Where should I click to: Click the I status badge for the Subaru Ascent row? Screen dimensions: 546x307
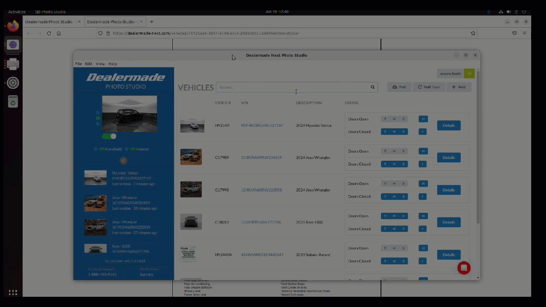click(x=423, y=261)
